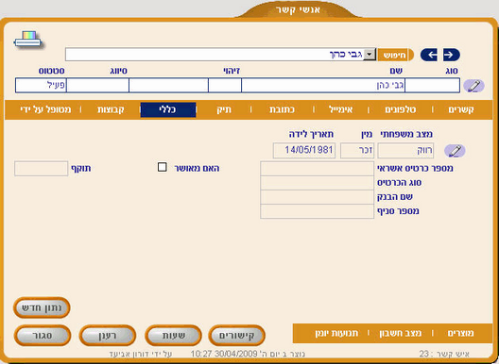This screenshot has width=499, height=364.
Task: Click the נתון חדש button
Action: [42, 307]
